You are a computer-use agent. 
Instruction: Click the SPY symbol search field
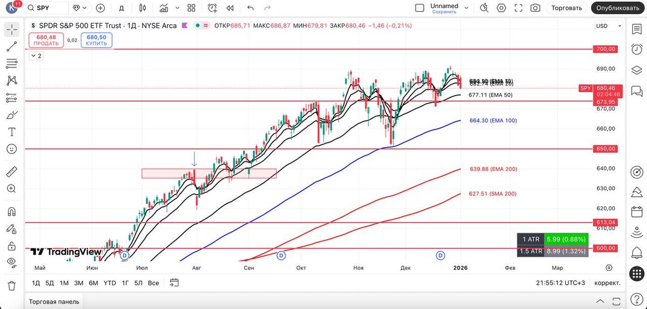tap(47, 8)
